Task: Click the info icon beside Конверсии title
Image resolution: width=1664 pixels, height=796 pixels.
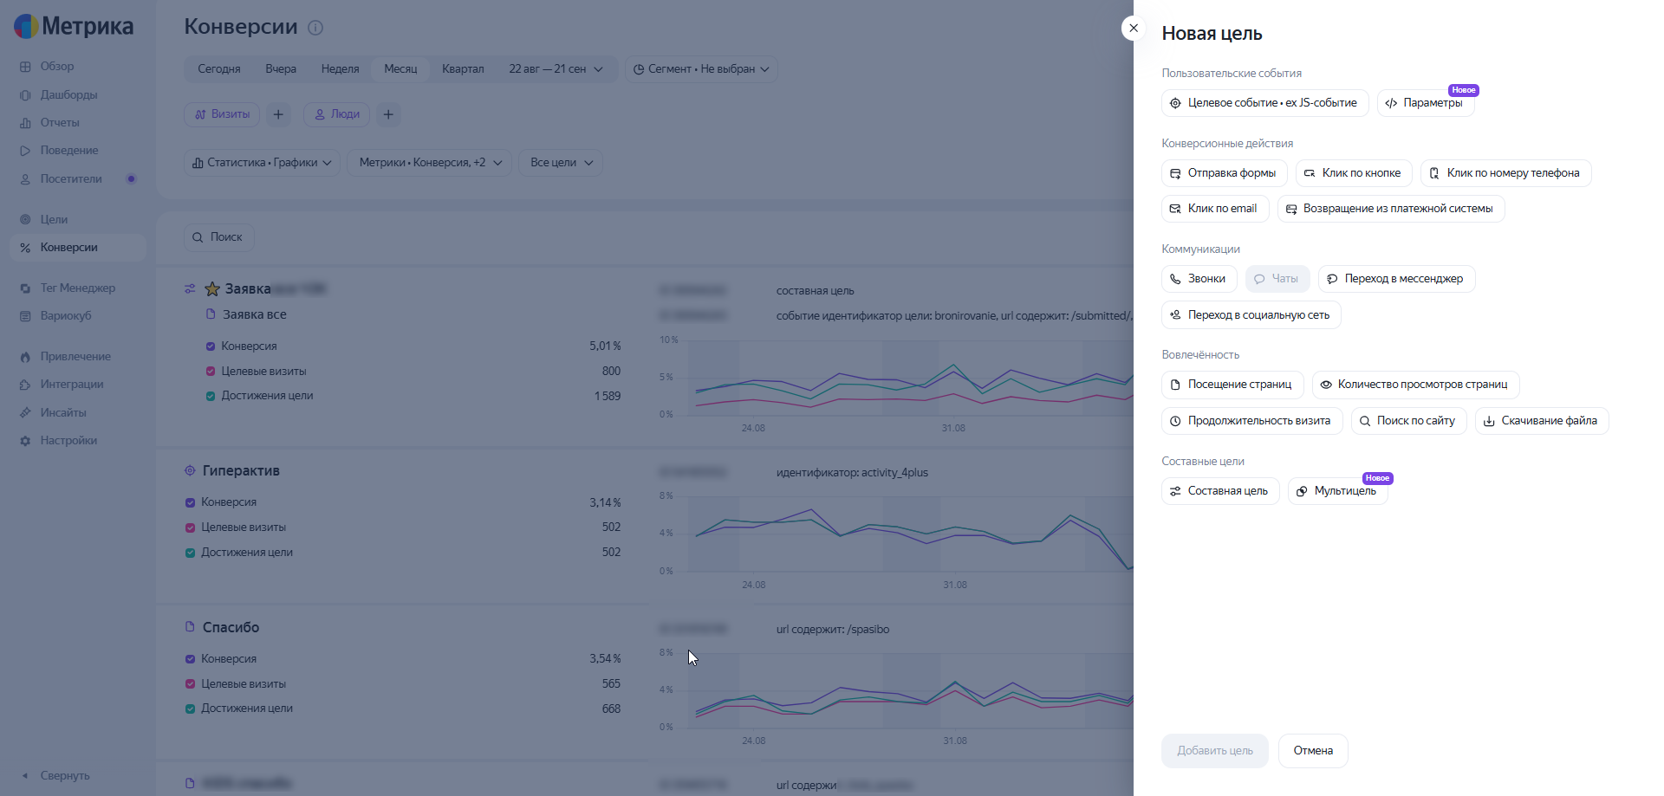Action: pyautogui.click(x=315, y=28)
